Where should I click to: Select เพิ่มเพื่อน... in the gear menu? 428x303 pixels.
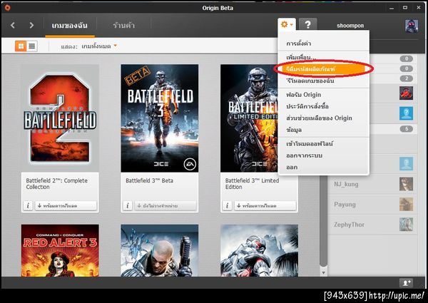coord(323,58)
